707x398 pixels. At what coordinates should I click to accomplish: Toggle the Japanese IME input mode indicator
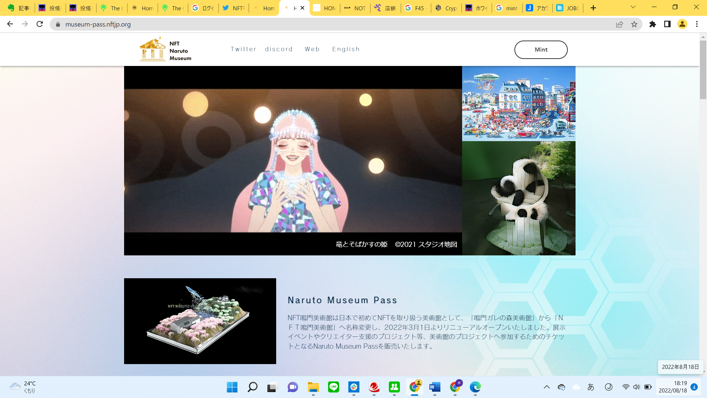(x=591, y=387)
